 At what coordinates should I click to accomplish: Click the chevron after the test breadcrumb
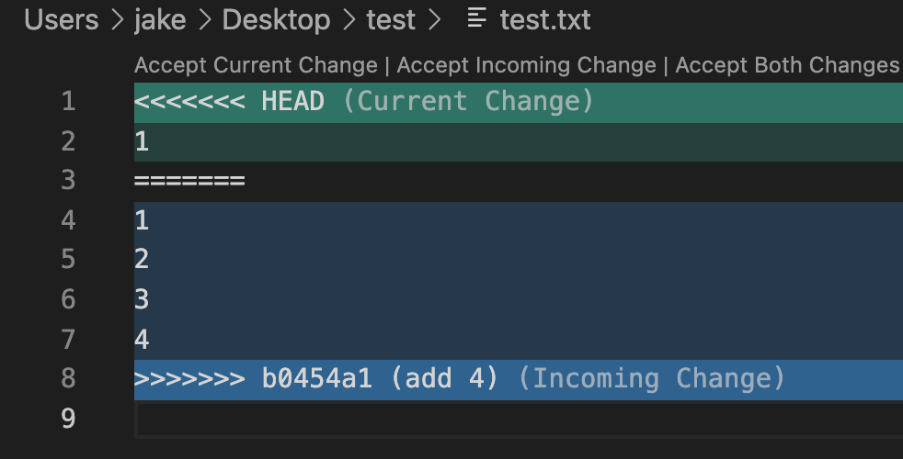(x=435, y=20)
